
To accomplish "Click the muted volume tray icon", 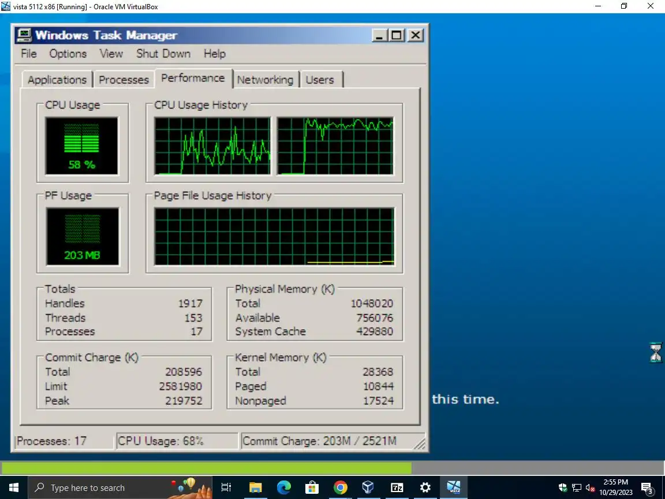I will pos(590,487).
